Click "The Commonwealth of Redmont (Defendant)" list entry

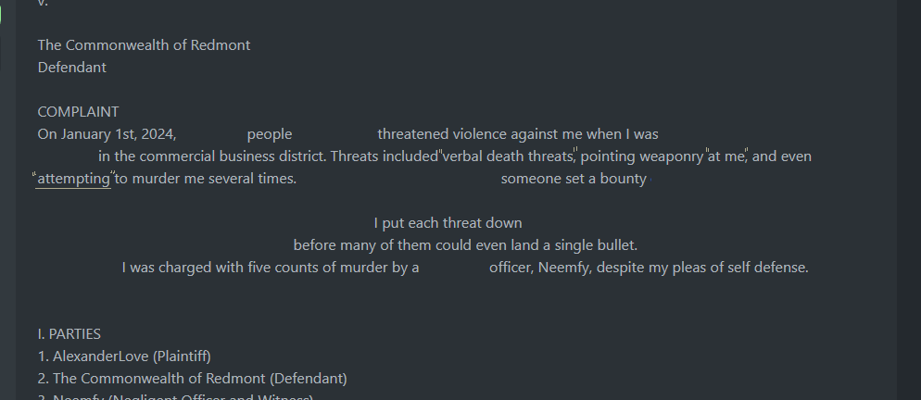tap(199, 379)
